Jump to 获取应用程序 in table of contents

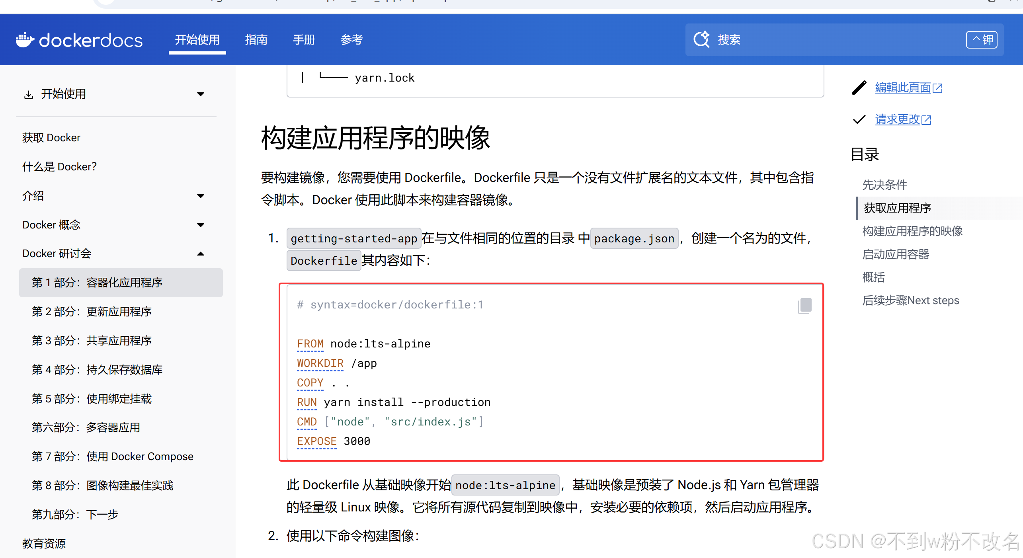pos(897,208)
